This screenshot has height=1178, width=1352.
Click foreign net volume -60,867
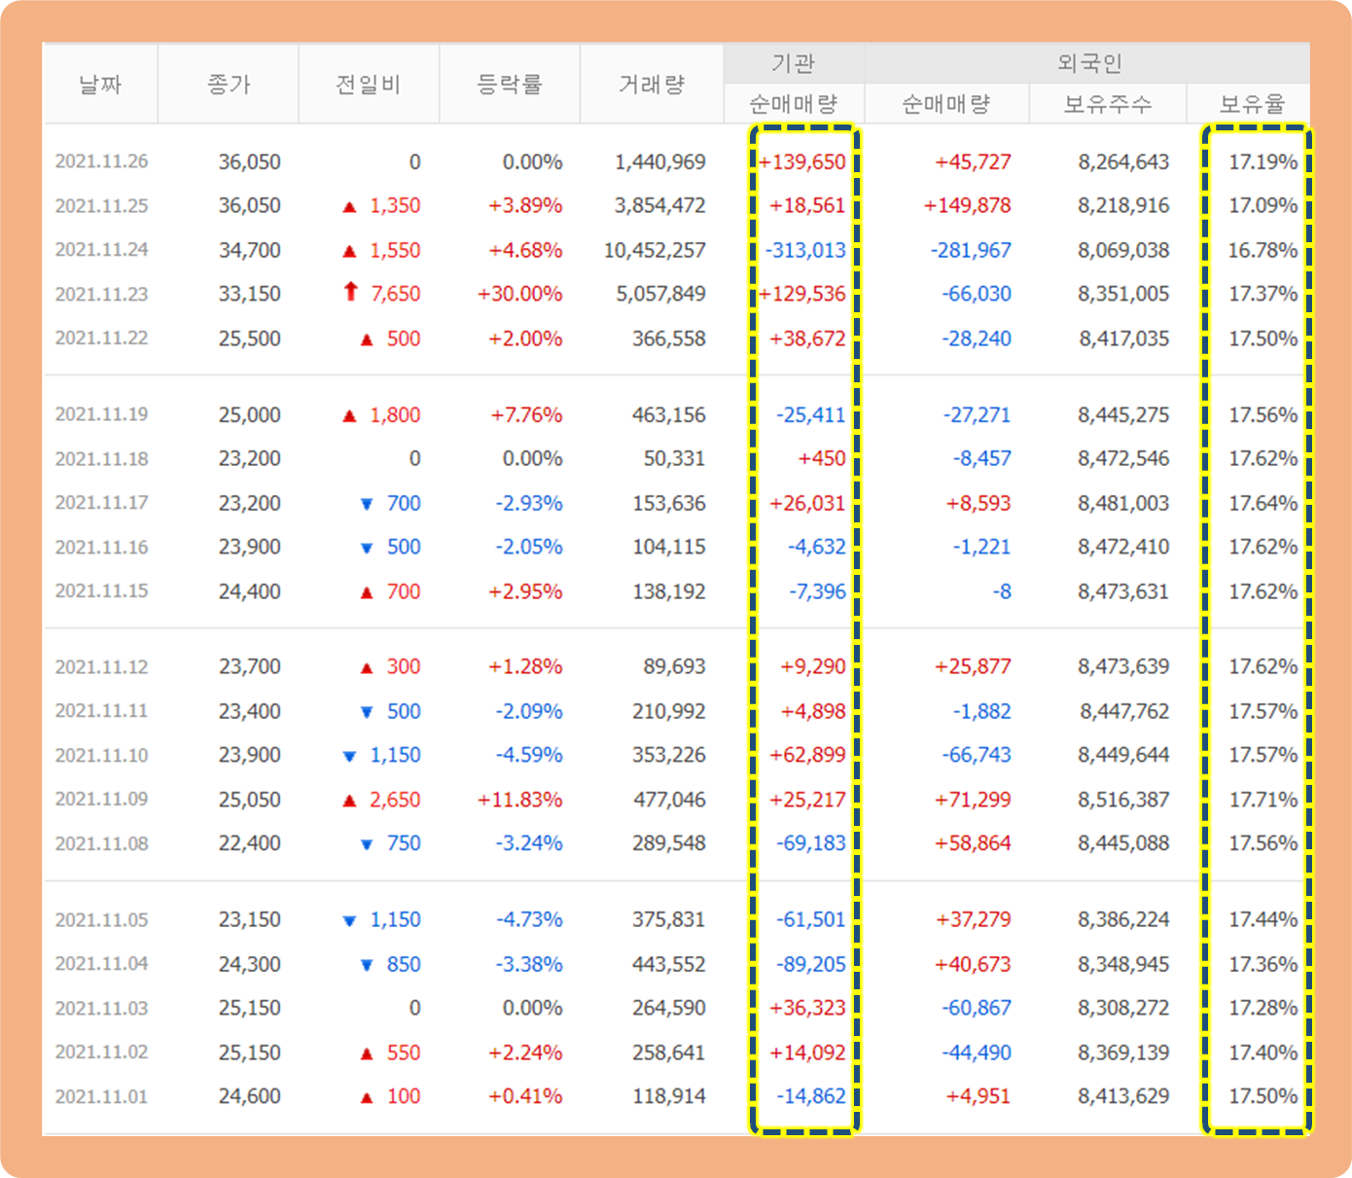977,1008
